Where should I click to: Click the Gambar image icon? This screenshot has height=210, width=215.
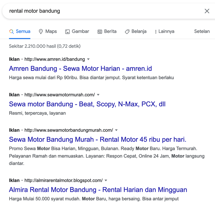point(67,31)
